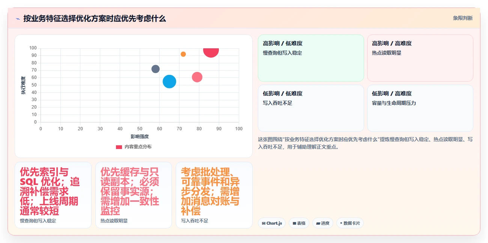Click the Chart.js tag
Viewport: 488px width, 243px height.
click(x=271, y=223)
